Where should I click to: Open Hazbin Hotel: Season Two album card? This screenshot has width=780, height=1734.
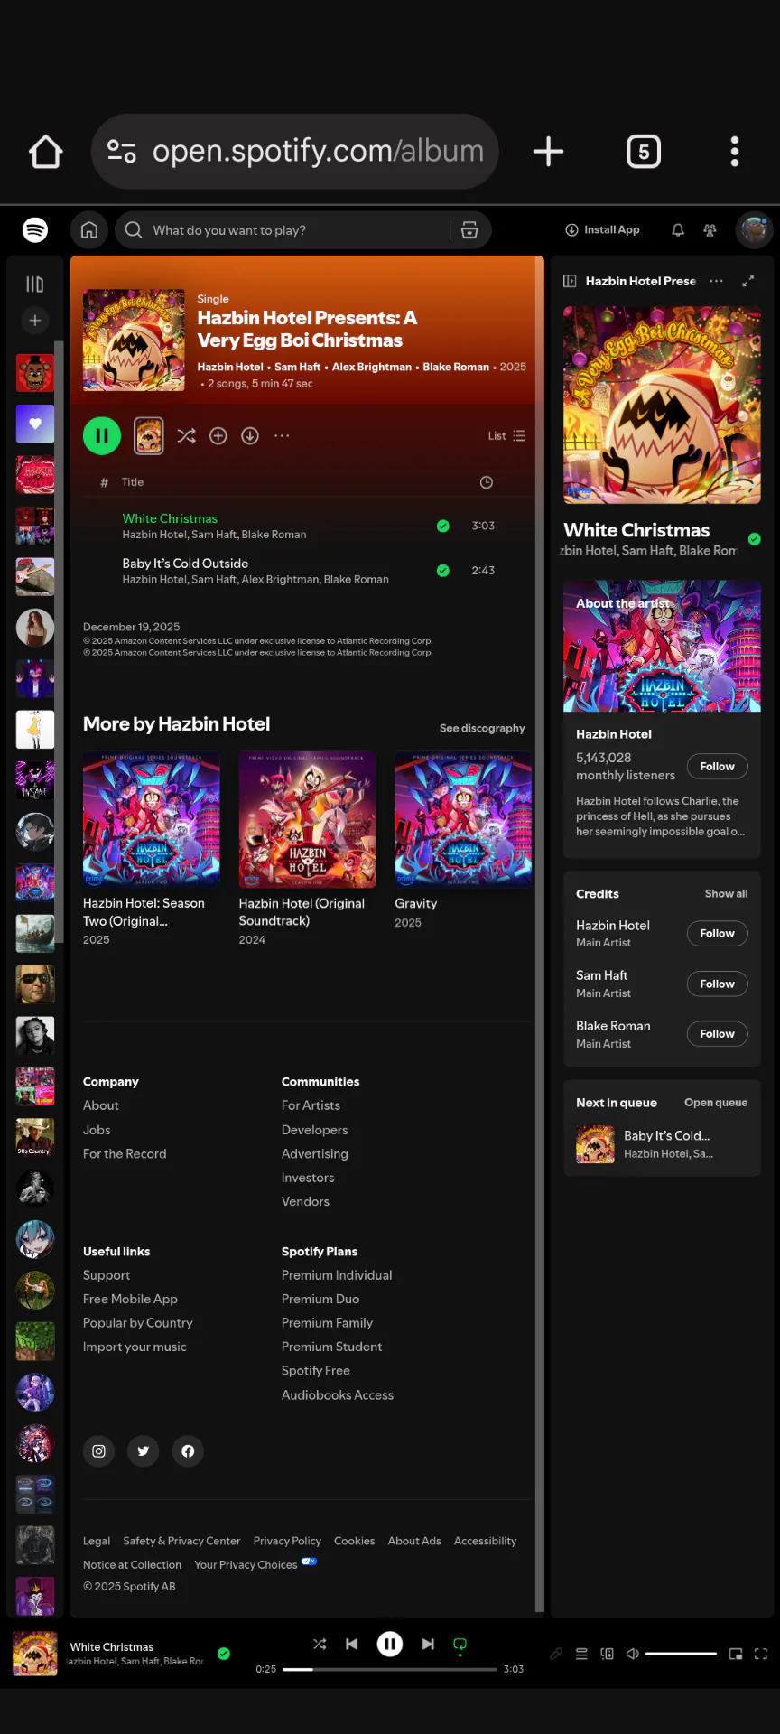point(152,849)
